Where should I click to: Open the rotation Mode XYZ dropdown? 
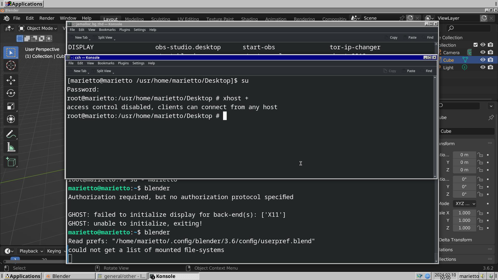[465, 204]
